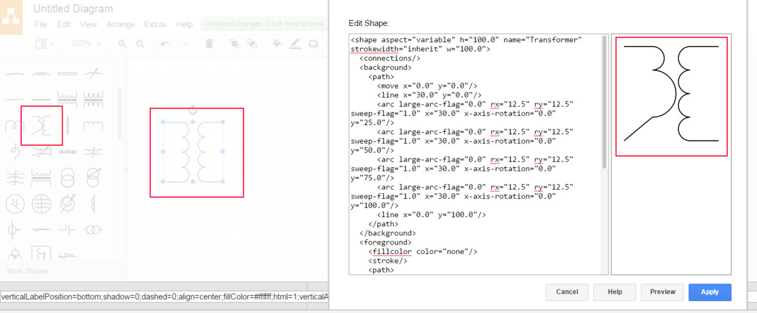757x313 pixels.
Task: Select the dotted line shape in palette
Action: tap(15, 99)
